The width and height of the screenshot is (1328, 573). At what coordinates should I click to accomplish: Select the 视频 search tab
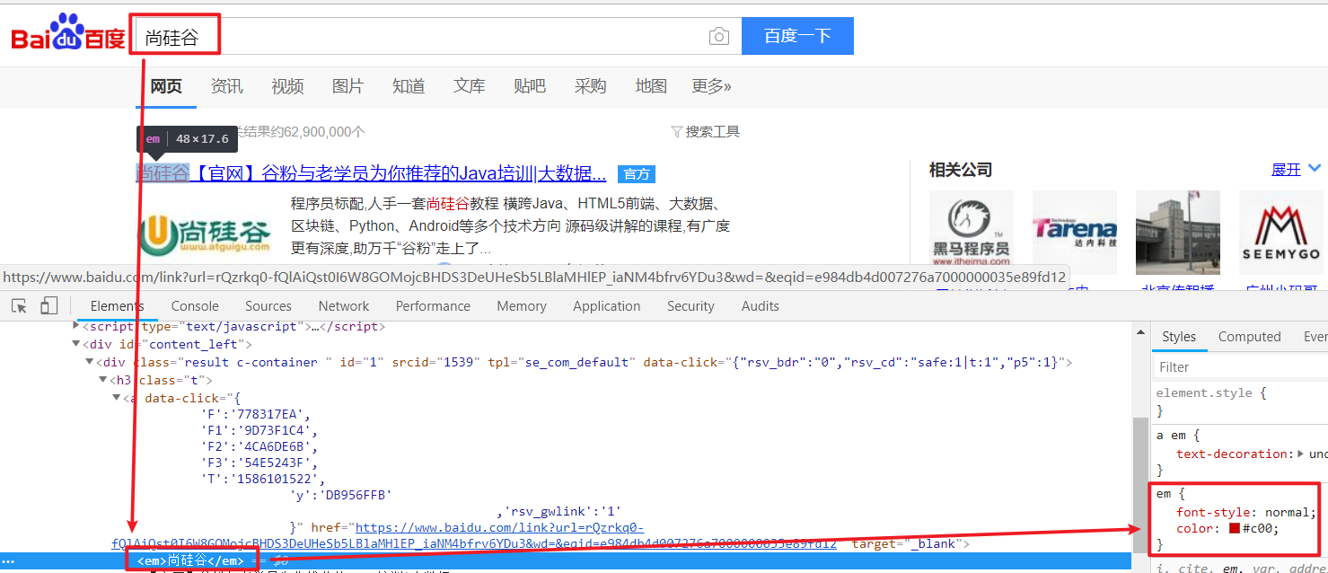click(x=286, y=85)
